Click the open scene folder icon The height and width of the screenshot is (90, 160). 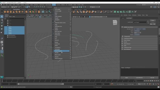(14, 7)
